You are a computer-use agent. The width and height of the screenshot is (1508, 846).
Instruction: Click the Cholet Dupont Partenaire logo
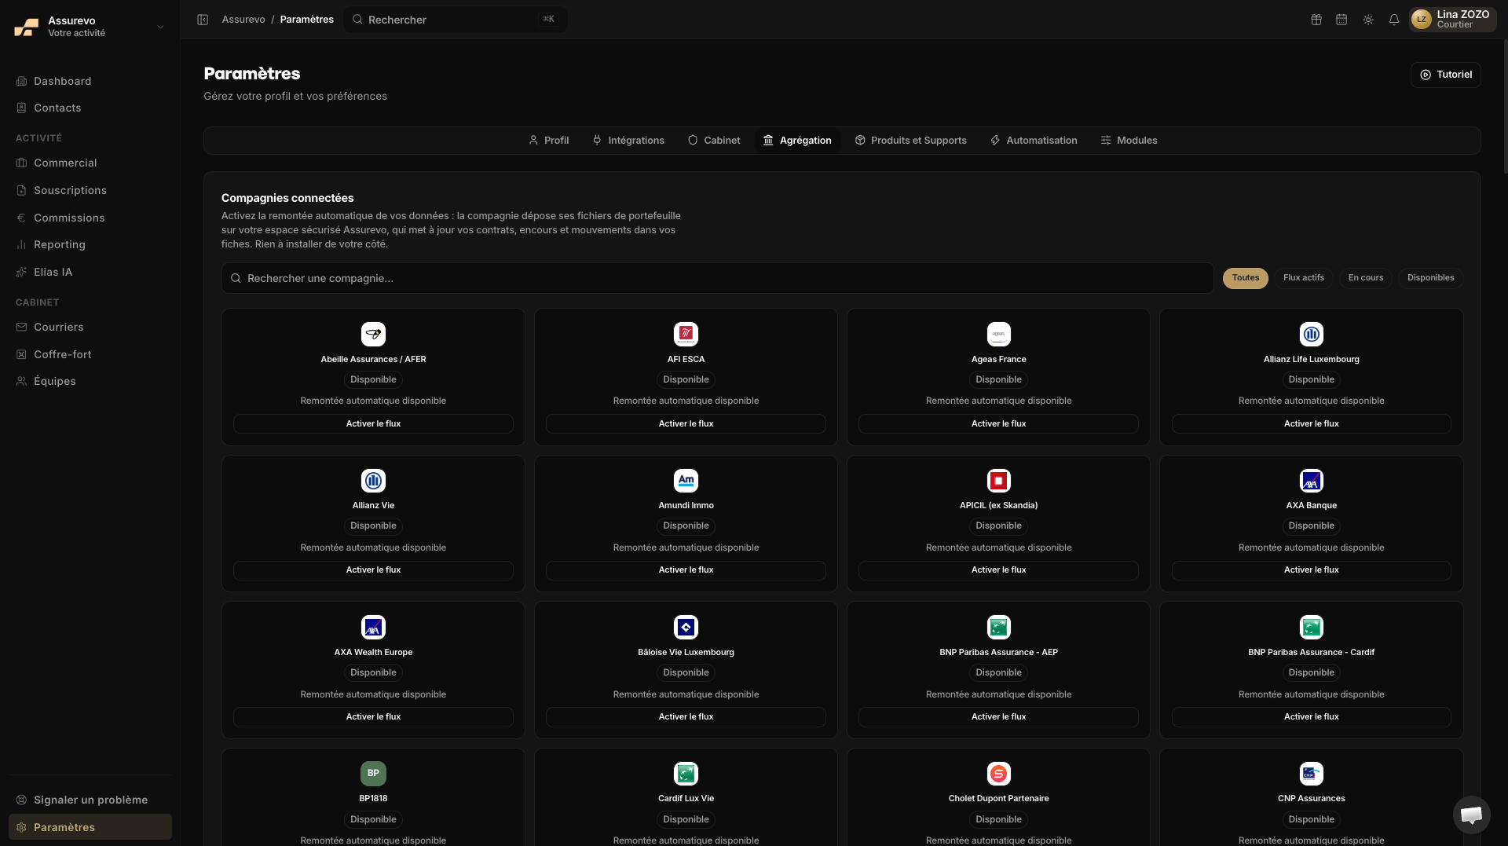998,773
